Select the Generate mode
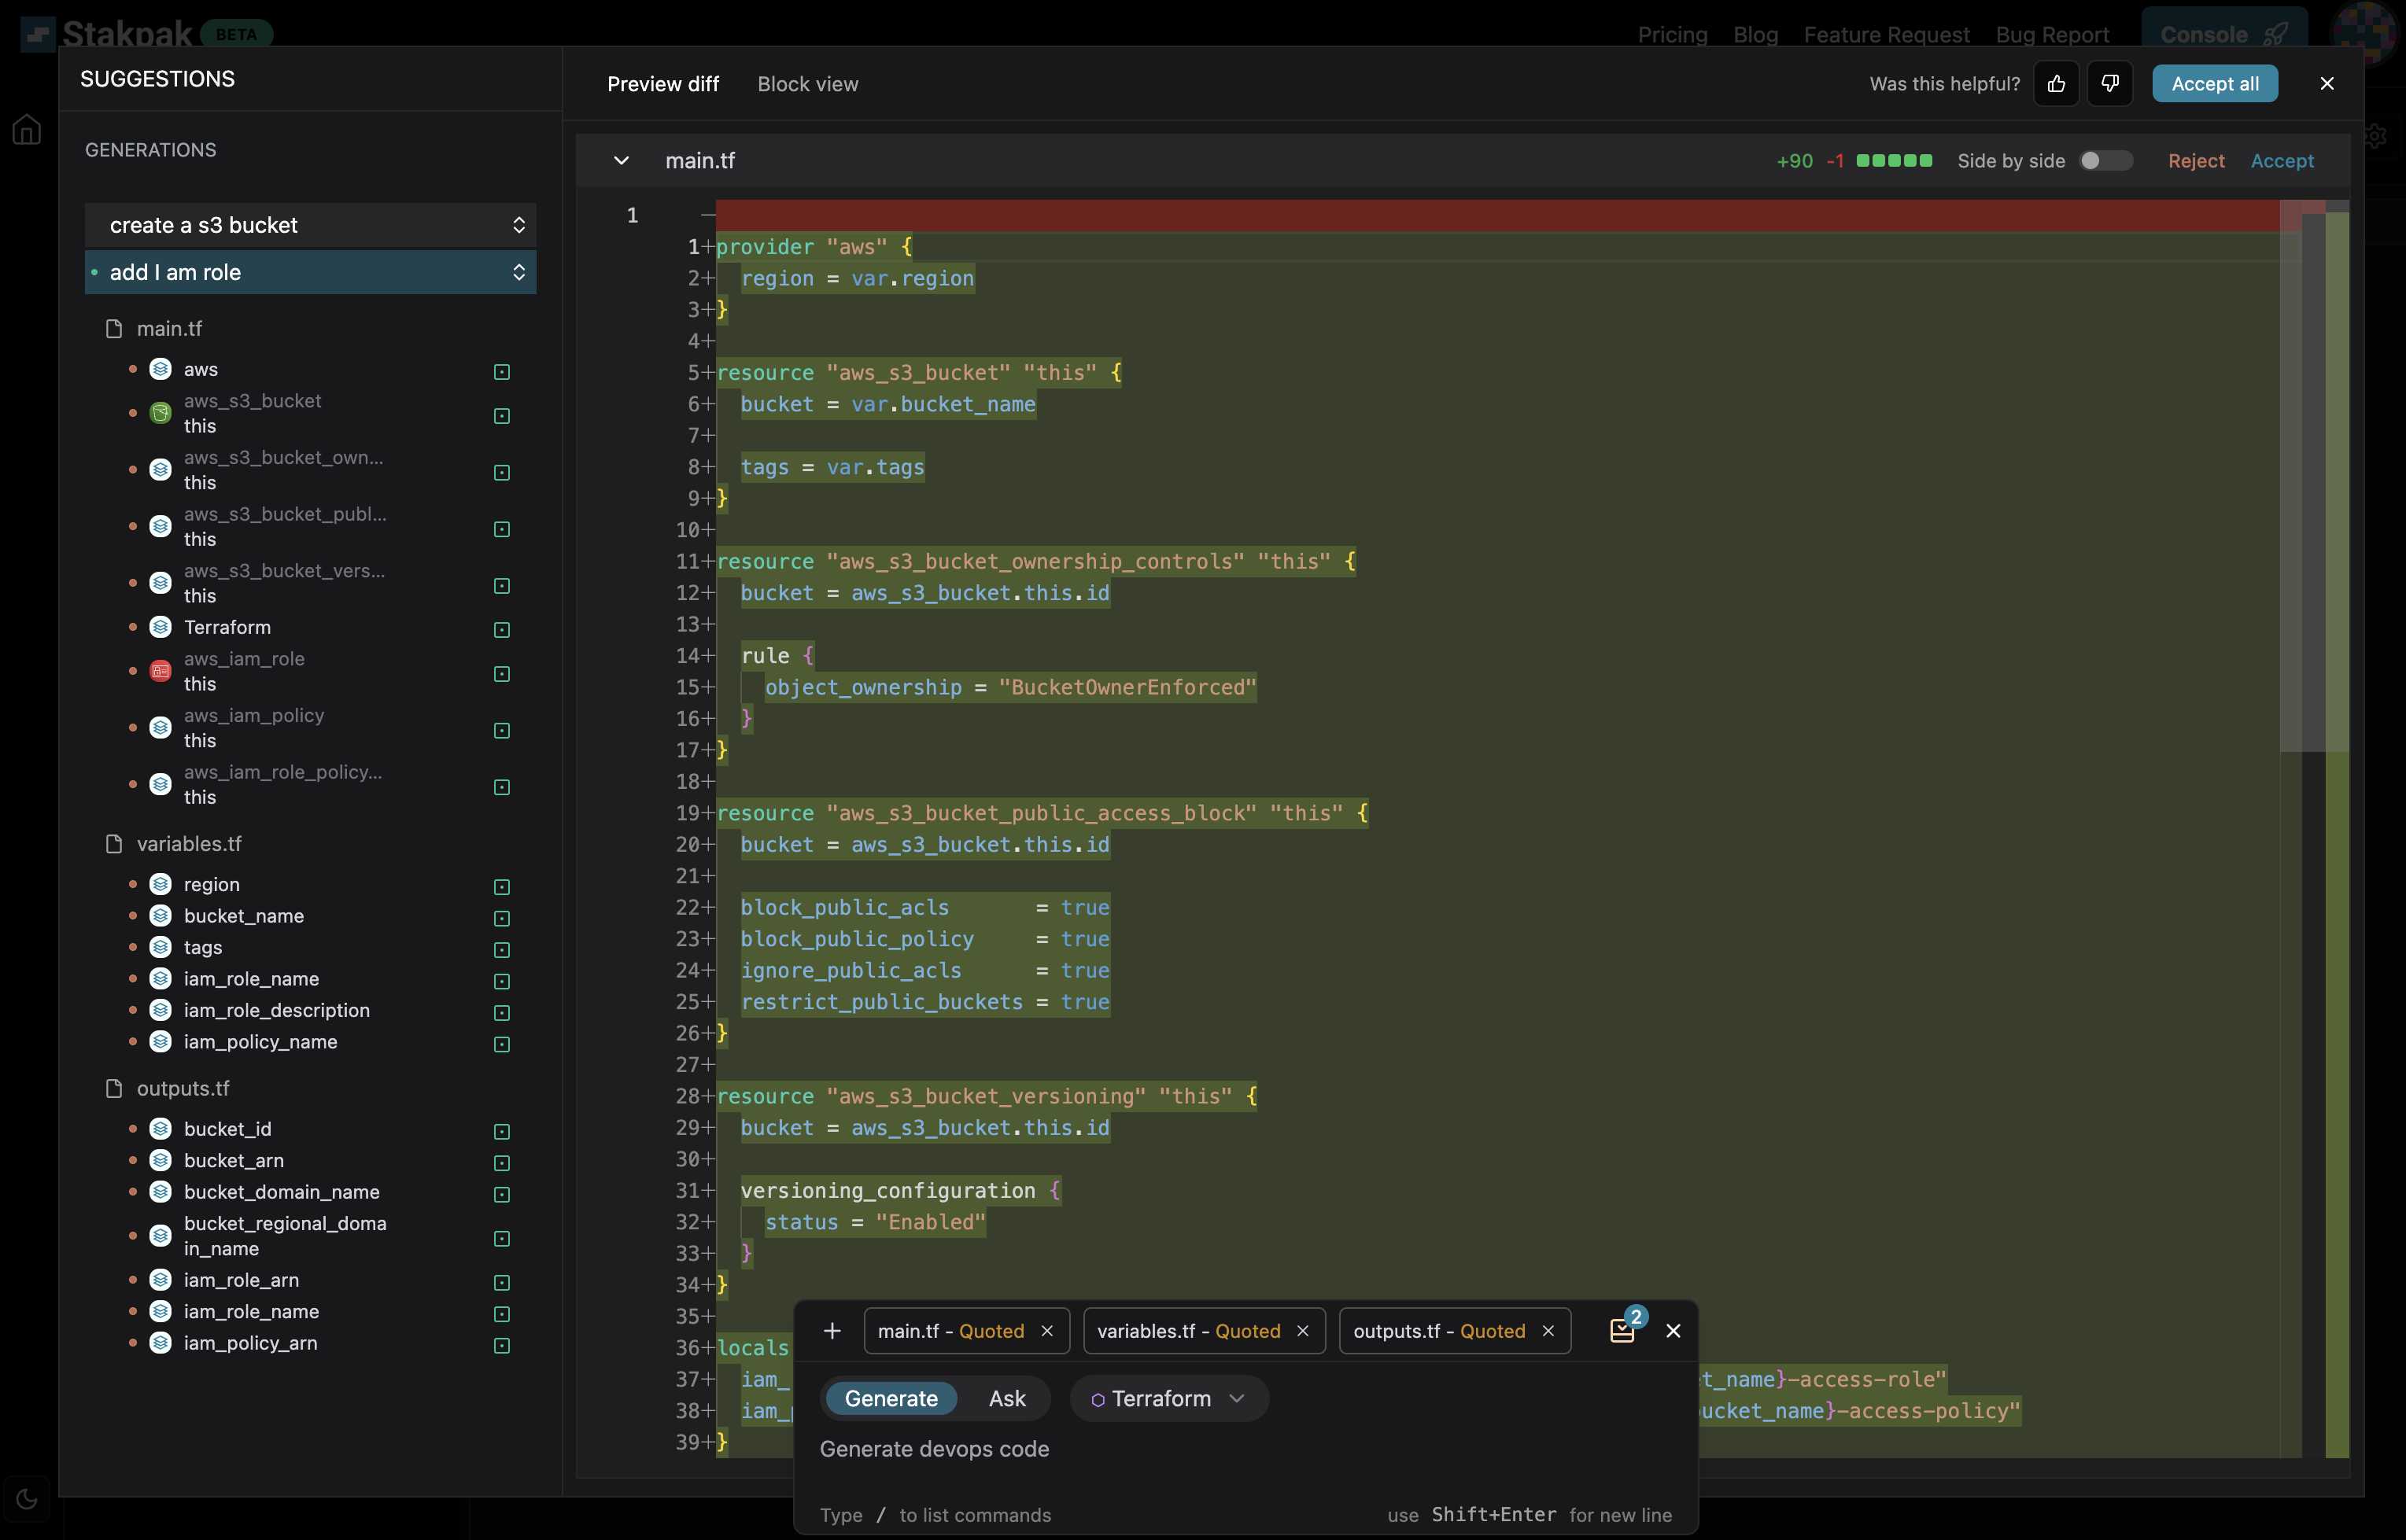Screen dimensions: 2406x1540 [x=891, y=1398]
